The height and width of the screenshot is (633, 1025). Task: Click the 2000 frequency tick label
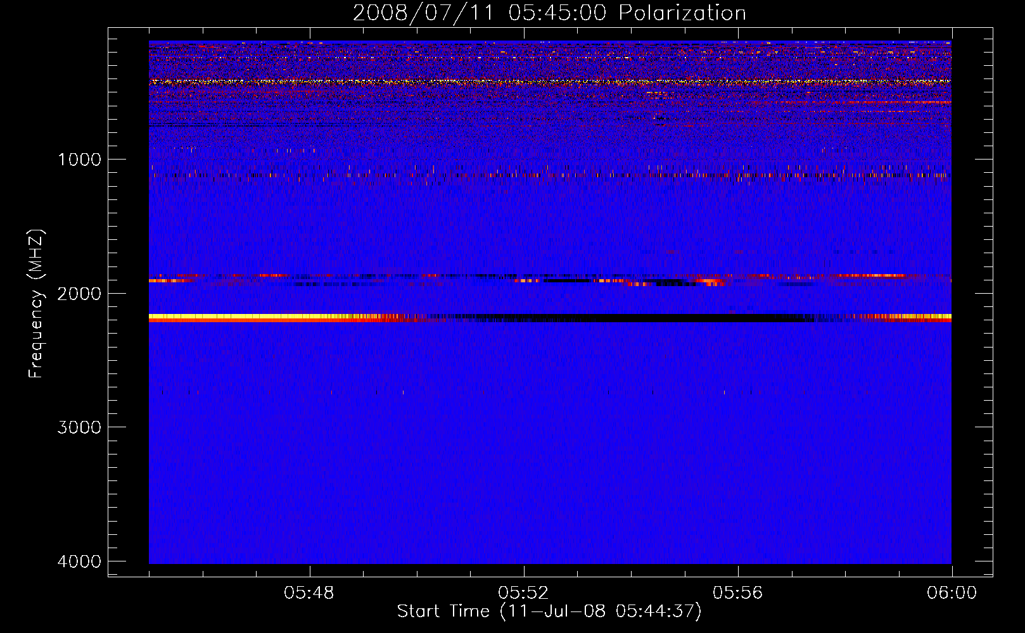pos(79,294)
